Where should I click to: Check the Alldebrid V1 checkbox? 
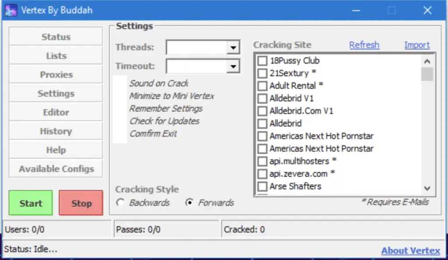262,98
